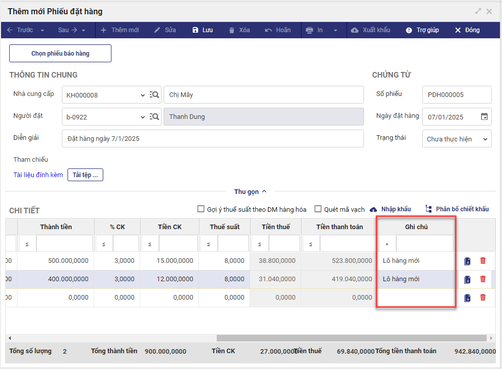Click the horizontal scrollbar under the detail grid
This screenshot has height=369, width=502.
(351, 338)
